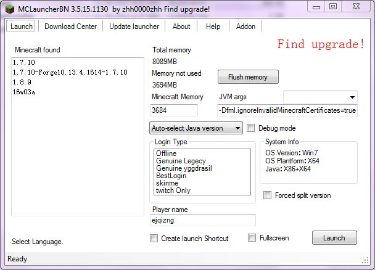Click OS Plantform: X64 text

(x=292, y=161)
